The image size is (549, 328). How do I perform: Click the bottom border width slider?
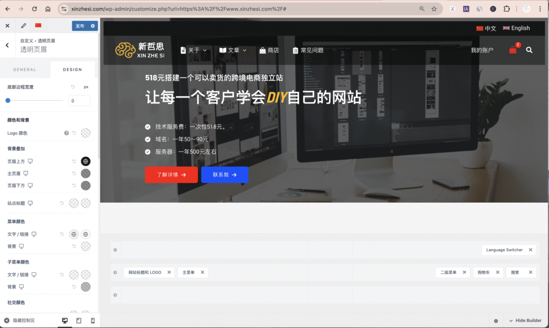[34, 100]
